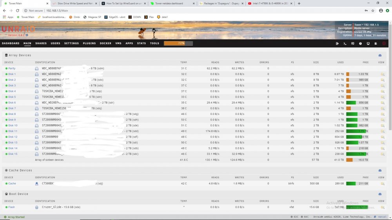The width and height of the screenshot is (392, 220).
Task: Go to the Plugins page
Action: click(x=89, y=43)
